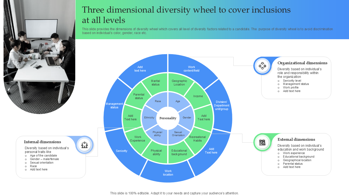Viewport: 349px width, 196px height.
Task: Select 'Sexual orientation' bullet in Internal list
Action: (x=42, y=163)
